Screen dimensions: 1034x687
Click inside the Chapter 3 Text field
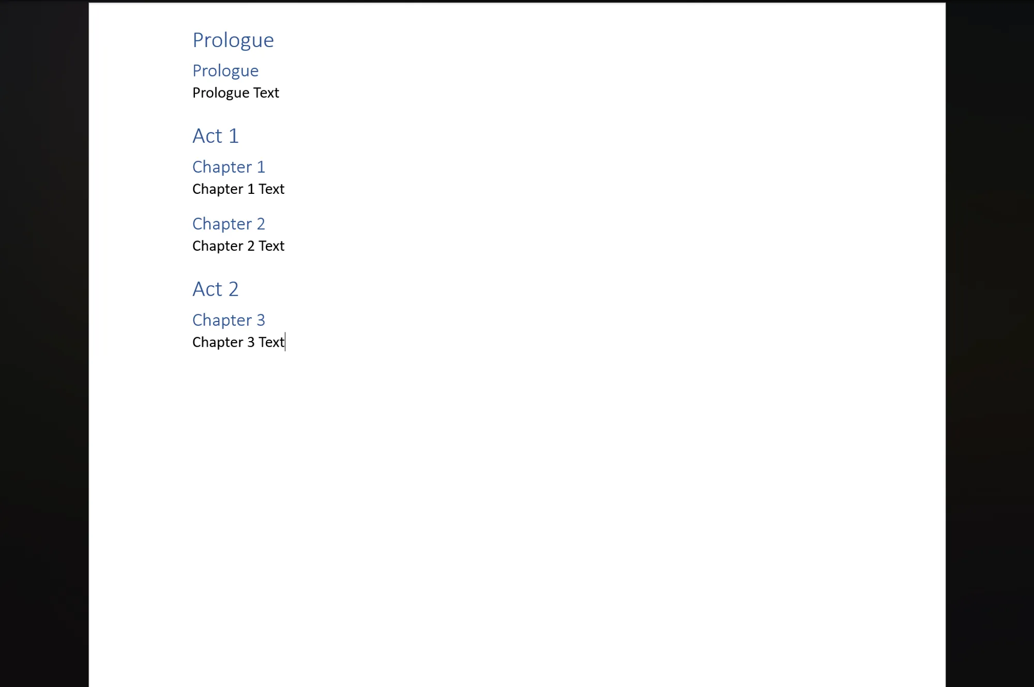[x=238, y=342]
